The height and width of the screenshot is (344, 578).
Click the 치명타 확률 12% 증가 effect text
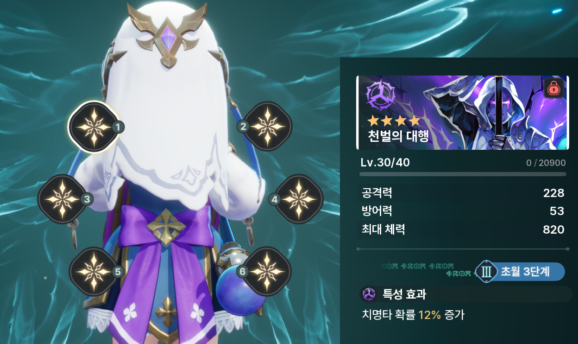click(x=413, y=315)
